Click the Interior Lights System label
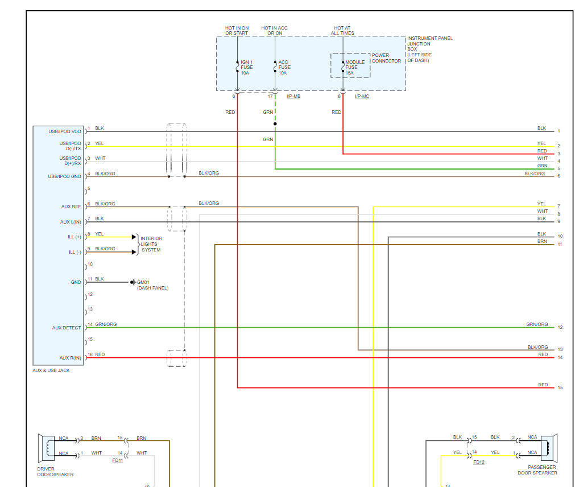575x487 pixels. pyautogui.click(x=151, y=244)
